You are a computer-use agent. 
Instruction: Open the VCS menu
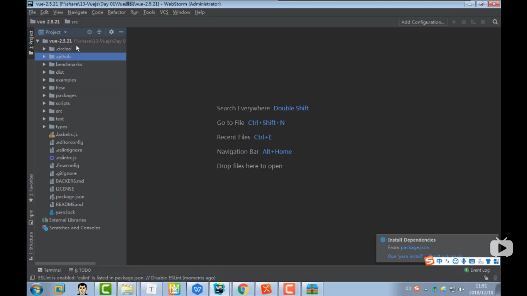click(164, 12)
